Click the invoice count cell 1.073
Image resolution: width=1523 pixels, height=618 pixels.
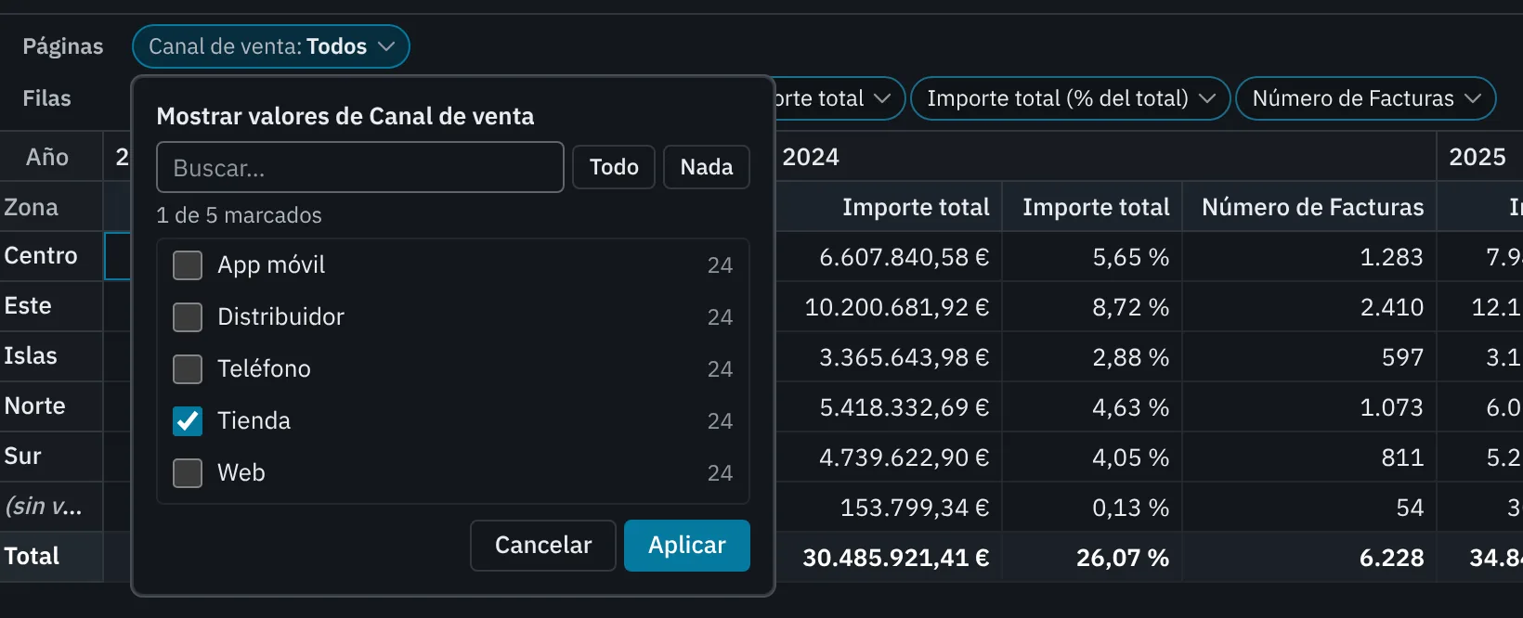[x=1309, y=407]
